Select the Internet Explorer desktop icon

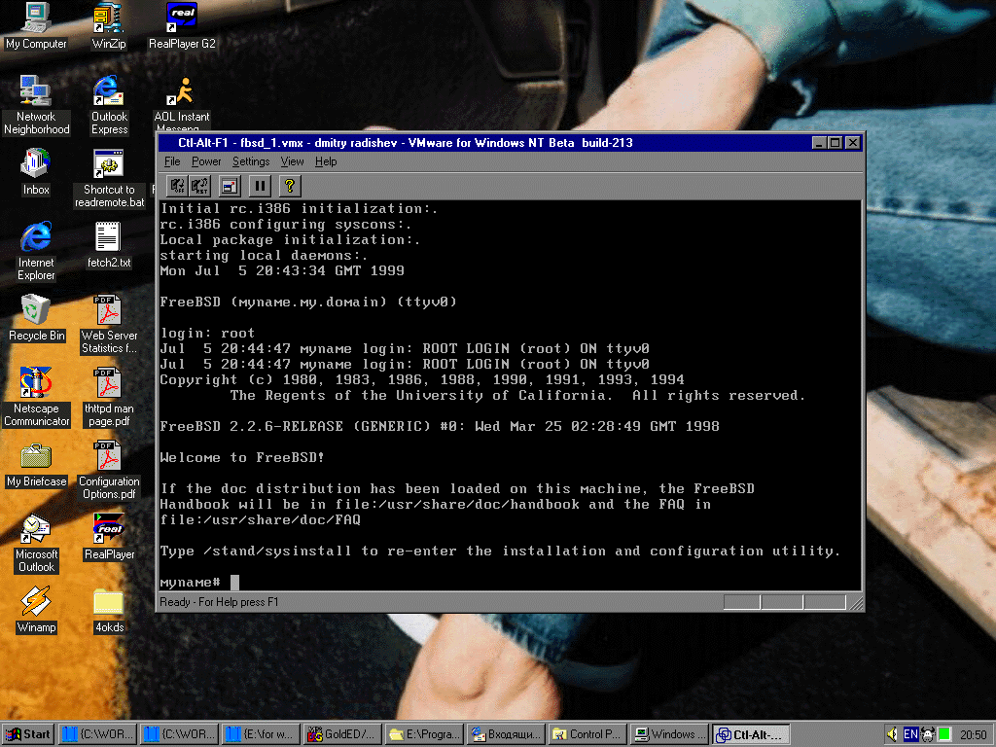(x=36, y=251)
